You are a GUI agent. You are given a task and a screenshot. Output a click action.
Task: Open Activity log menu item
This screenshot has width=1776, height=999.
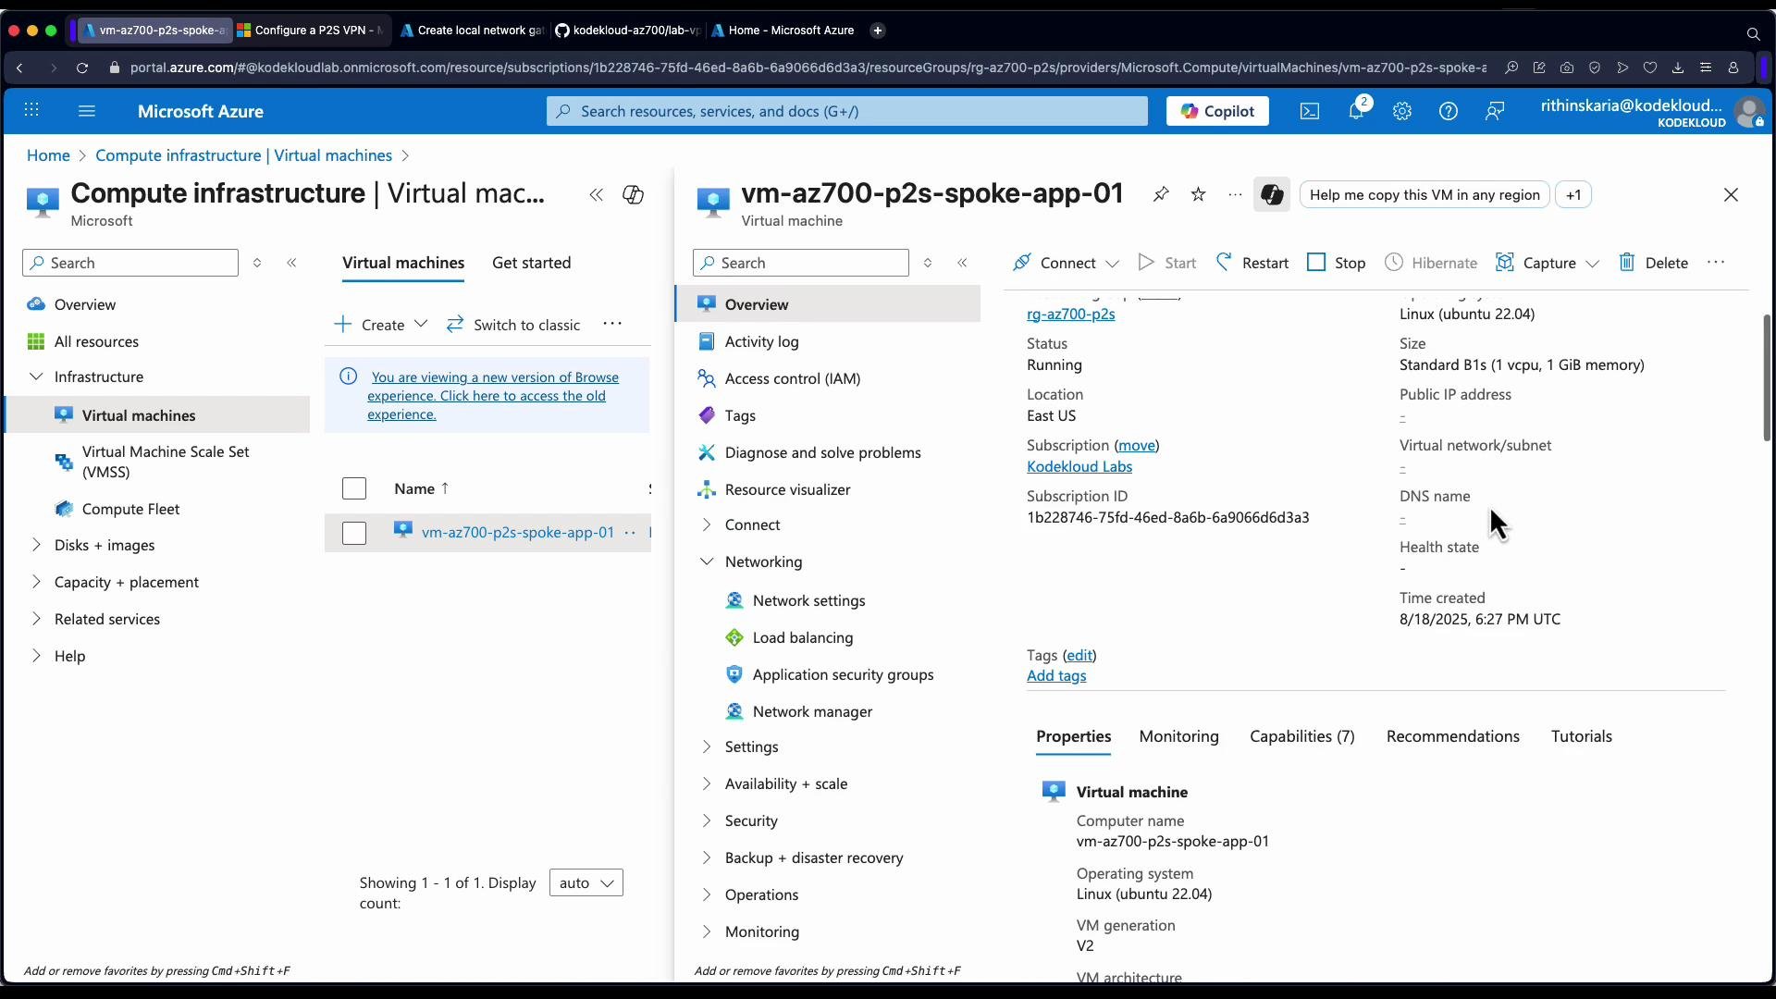[x=761, y=341]
